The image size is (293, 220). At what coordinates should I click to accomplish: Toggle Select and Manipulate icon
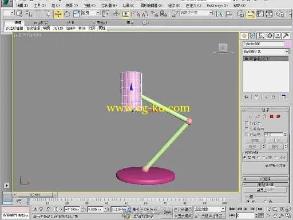116,14
